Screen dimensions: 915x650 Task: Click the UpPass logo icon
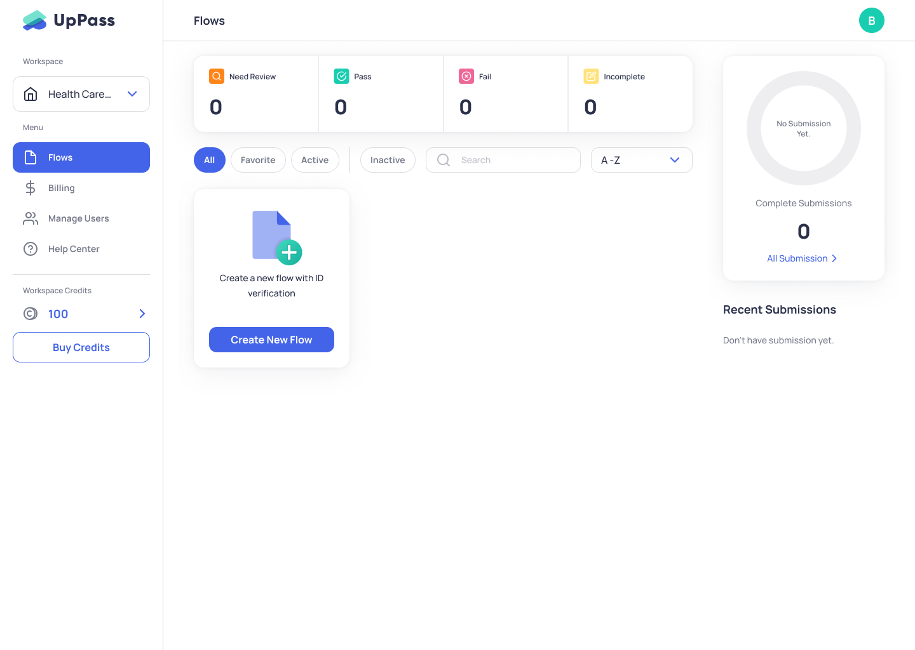(35, 20)
